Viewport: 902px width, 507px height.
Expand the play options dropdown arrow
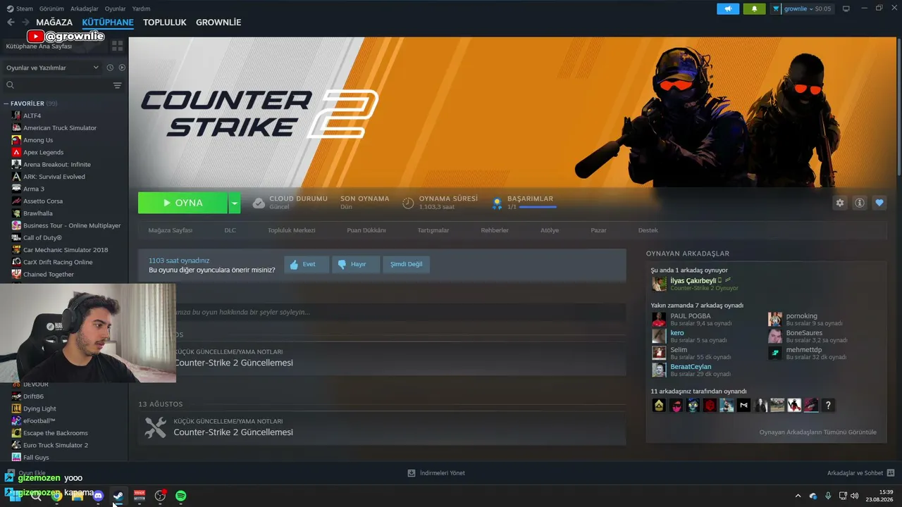[235, 203]
